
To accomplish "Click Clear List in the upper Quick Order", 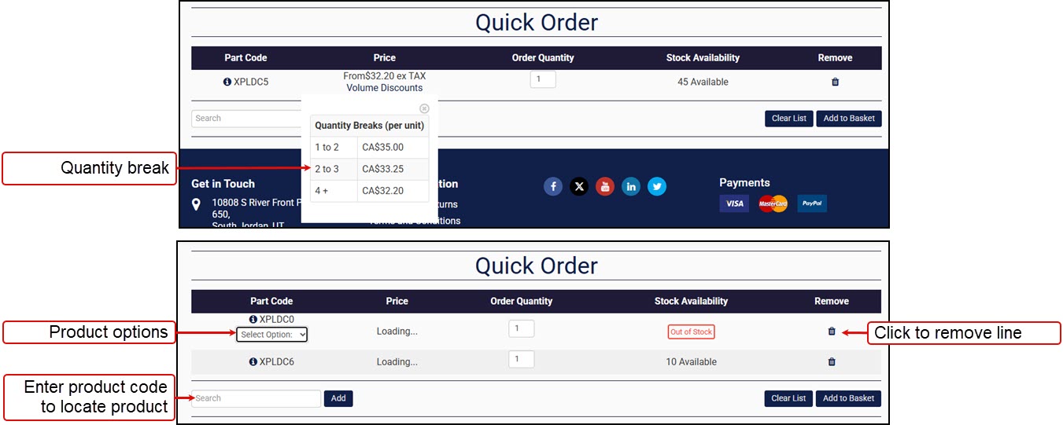I will pyautogui.click(x=789, y=119).
